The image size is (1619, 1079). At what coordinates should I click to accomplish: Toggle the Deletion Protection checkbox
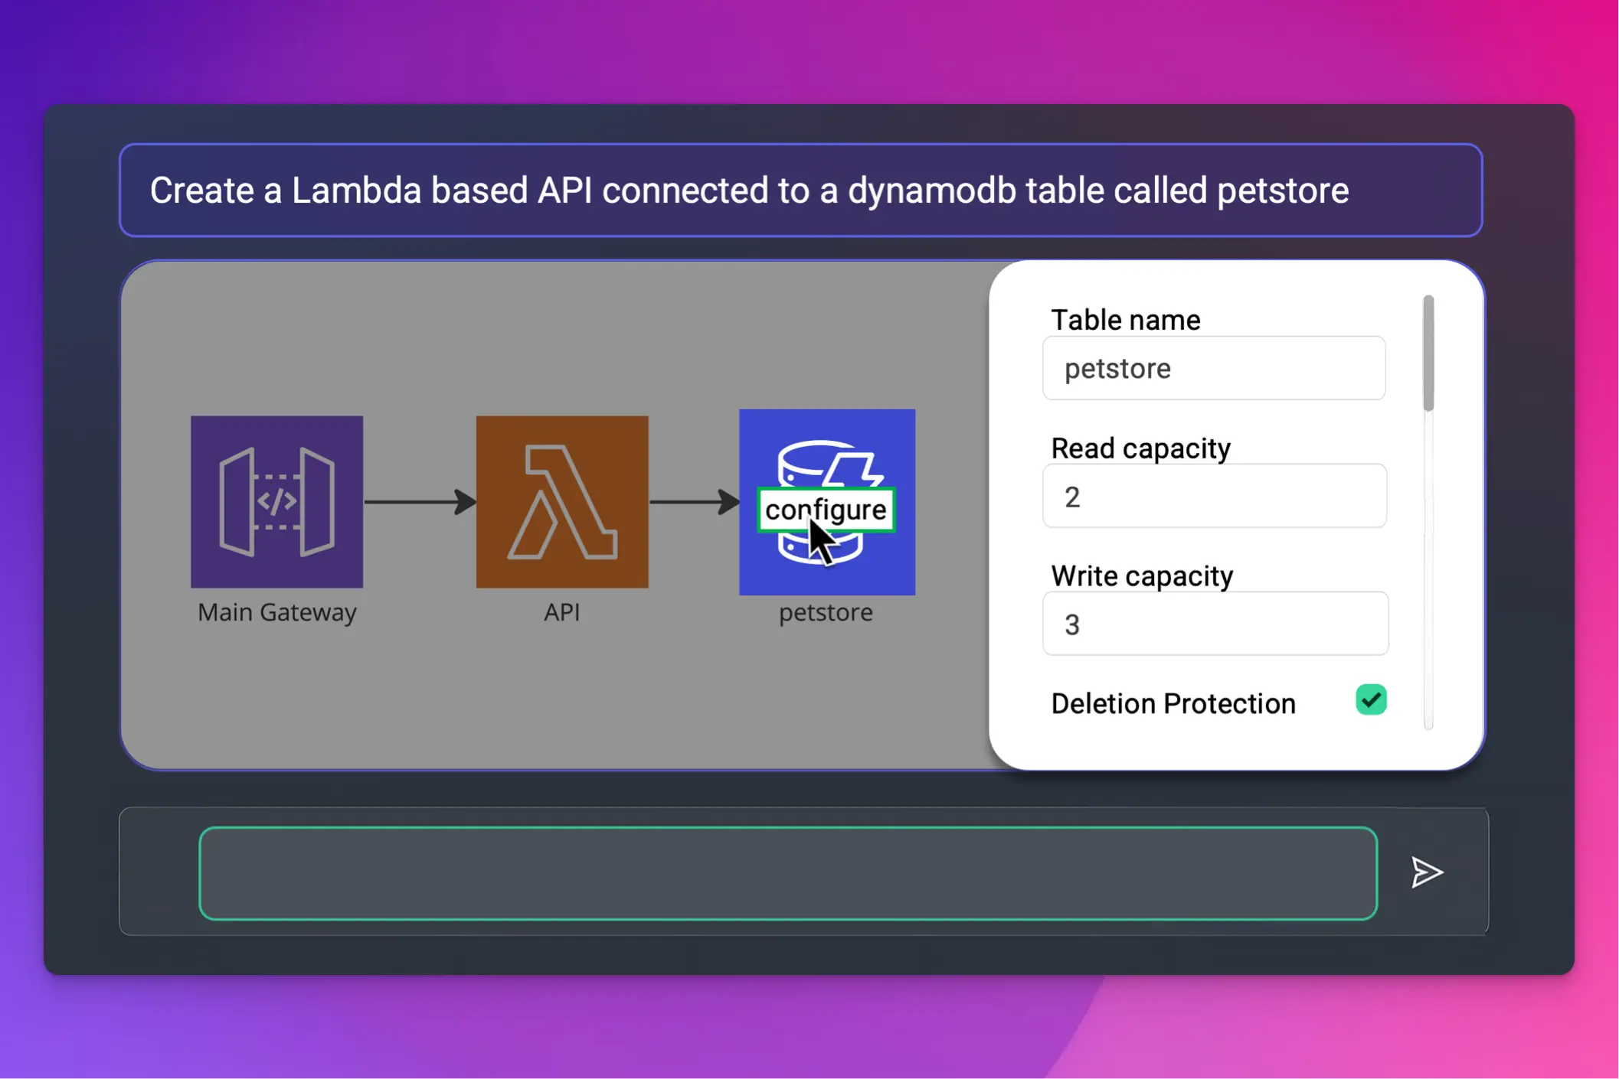1370,700
